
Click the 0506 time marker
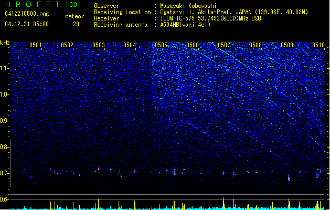pyautogui.click(x=193, y=45)
